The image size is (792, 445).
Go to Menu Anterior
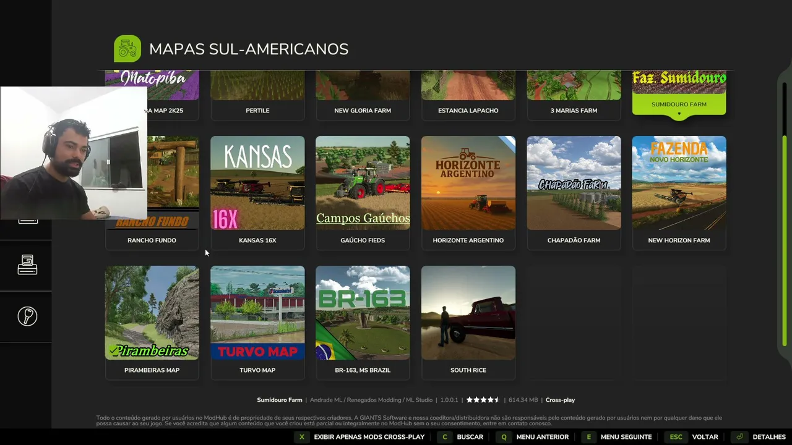pyautogui.click(x=532, y=437)
